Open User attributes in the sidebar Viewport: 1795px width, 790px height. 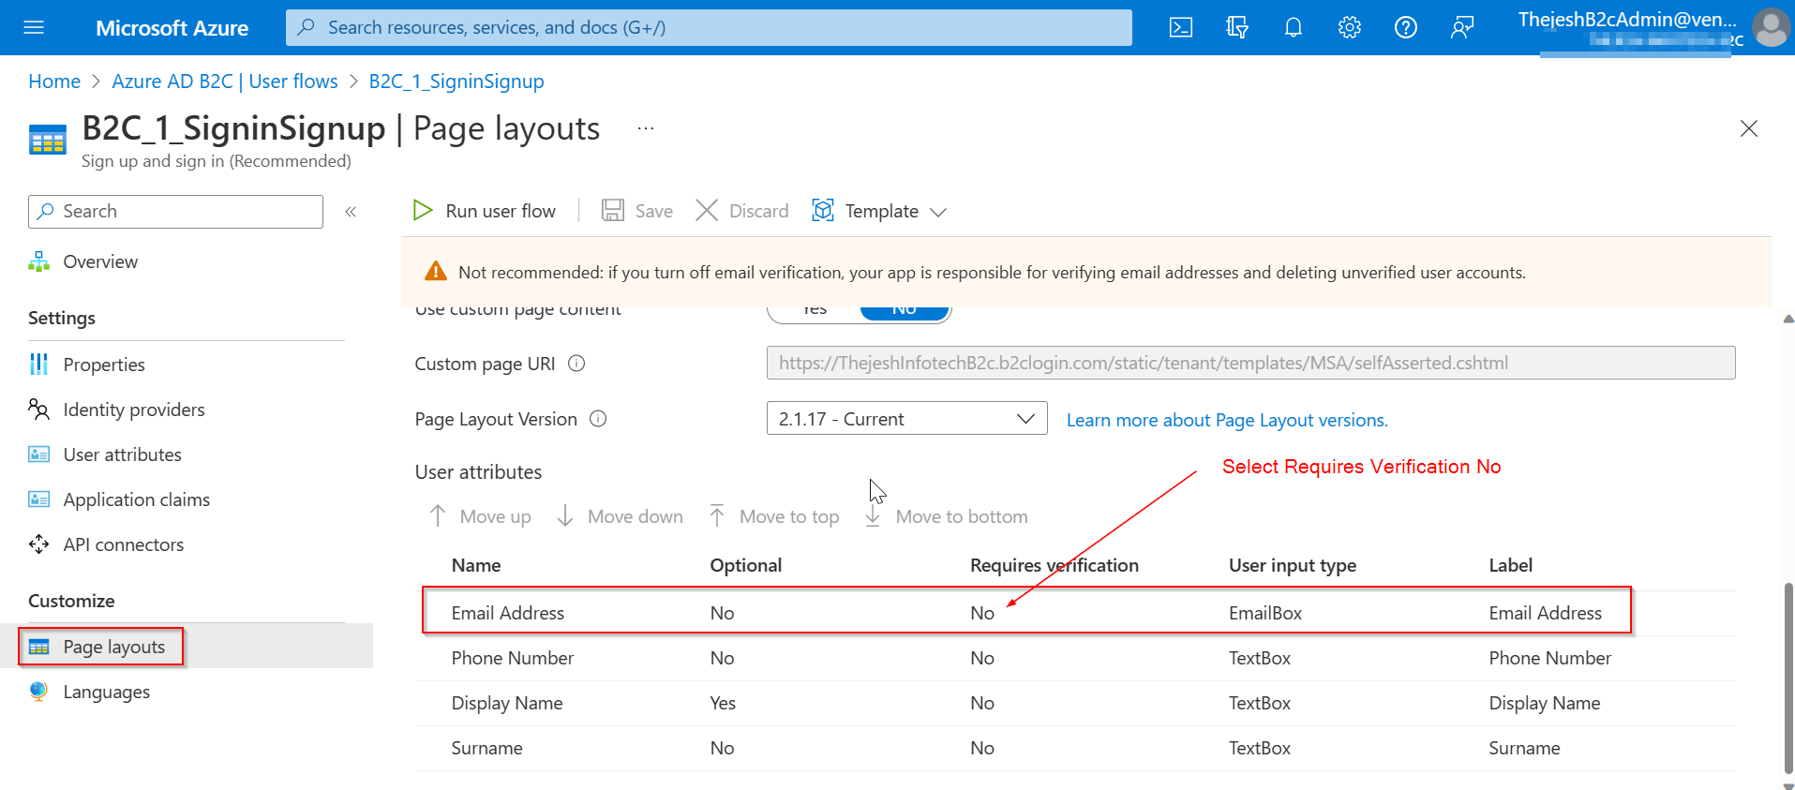click(x=123, y=455)
